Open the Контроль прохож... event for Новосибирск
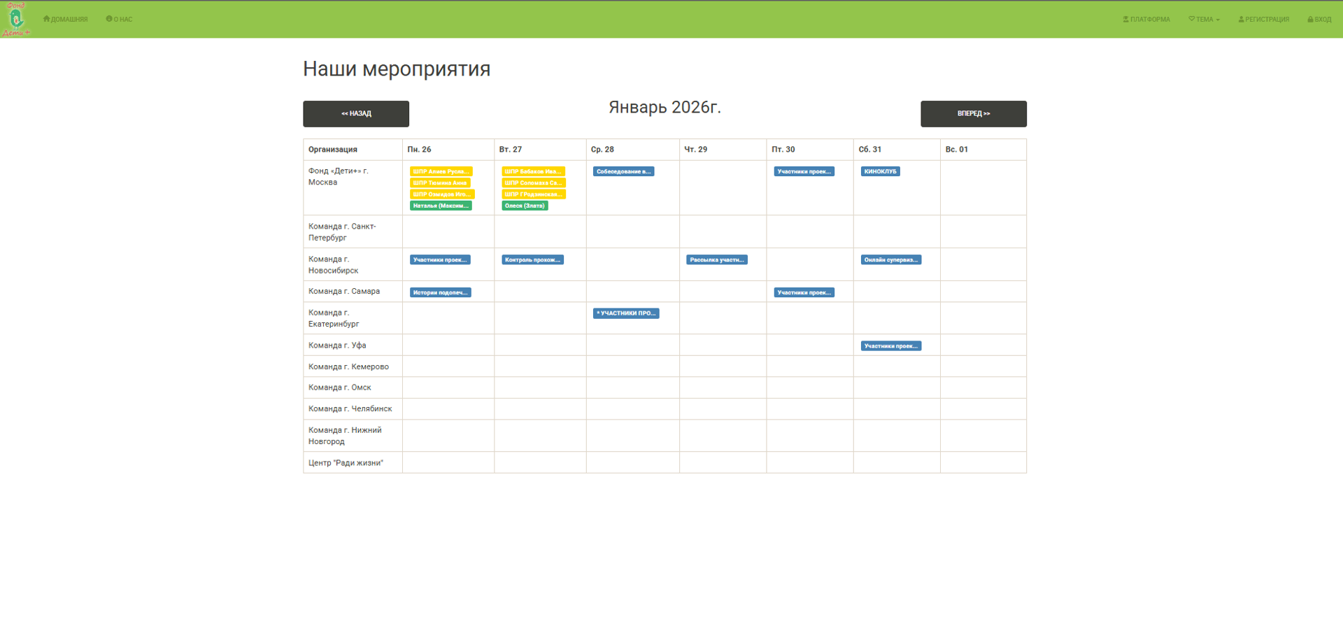The image size is (1343, 635). coord(532,259)
